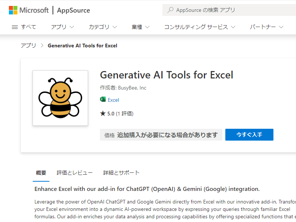Click the bee app logo thumbnail
This screenshot has height=222, width=296.
pos(60,98)
